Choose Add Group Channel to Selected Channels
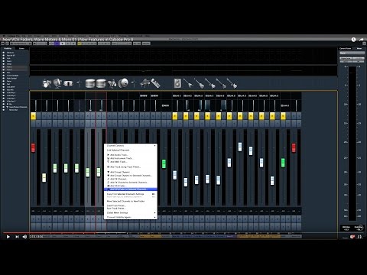The image size is (367, 275). click(131, 176)
